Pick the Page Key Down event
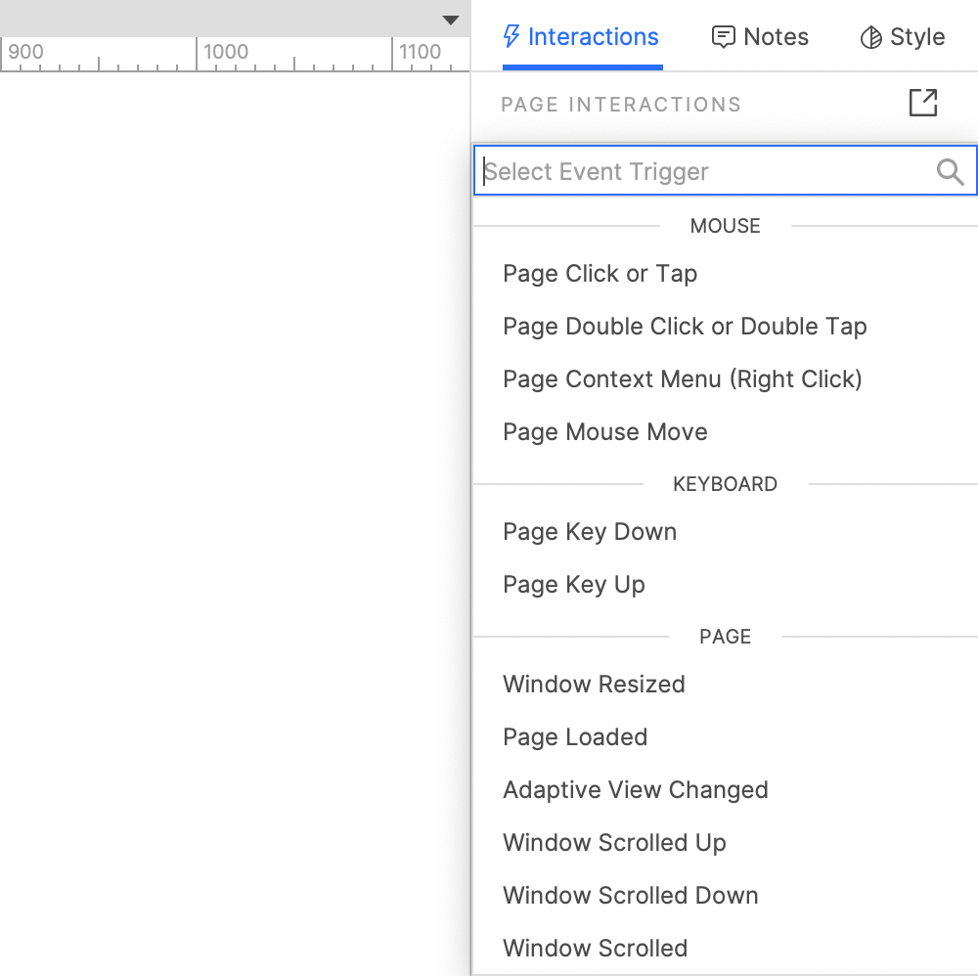The width and height of the screenshot is (978, 976). tap(590, 531)
